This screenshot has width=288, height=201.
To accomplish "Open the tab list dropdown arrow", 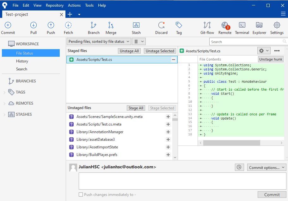I will [x=79, y=14].
